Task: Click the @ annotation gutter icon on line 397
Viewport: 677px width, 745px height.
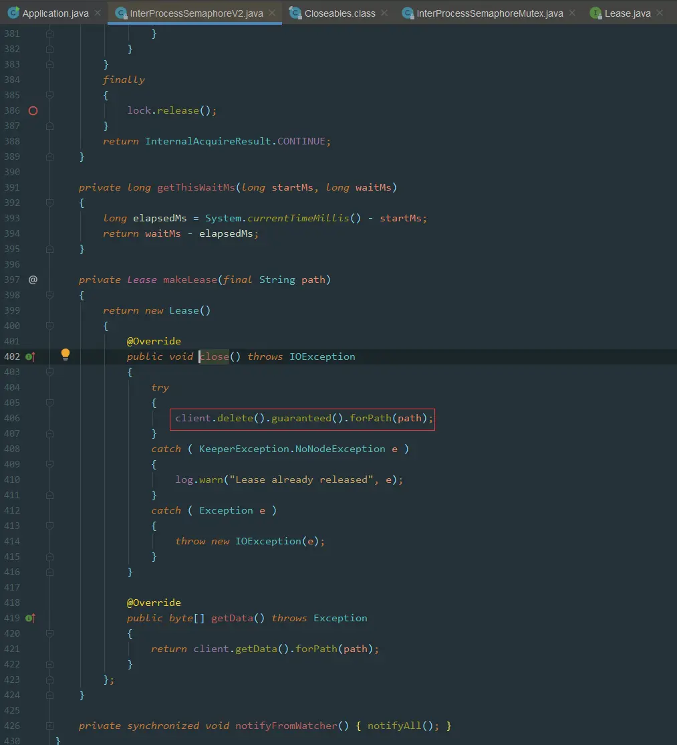Action: (33, 280)
